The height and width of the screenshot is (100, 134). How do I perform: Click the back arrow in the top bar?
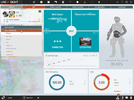pyautogui.click(x=118, y=2)
